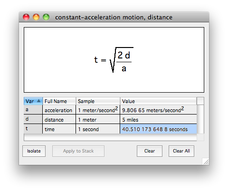Click the title 'constant-acceleration motion, distance'
The image size is (228, 191).
(x=114, y=17)
